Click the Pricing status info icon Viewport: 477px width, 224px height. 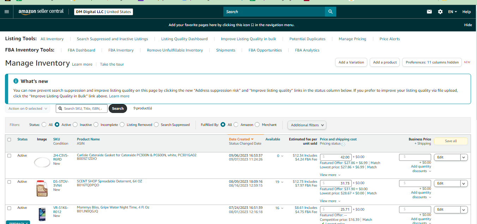(343, 144)
